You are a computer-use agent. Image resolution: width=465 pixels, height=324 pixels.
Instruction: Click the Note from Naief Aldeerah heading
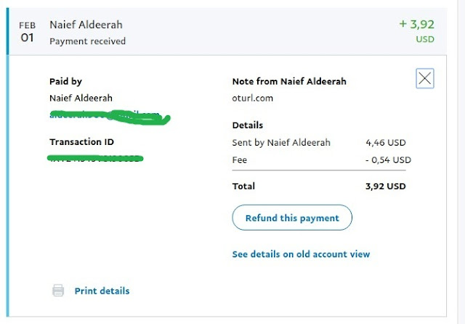288,81
